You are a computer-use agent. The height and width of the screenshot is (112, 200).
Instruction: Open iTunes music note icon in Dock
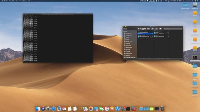point(107,109)
